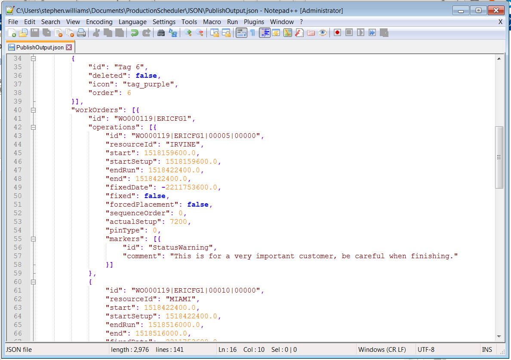The height and width of the screenshot is (360, 511).
Task: Click the macro Playback button
Action: 361,33
